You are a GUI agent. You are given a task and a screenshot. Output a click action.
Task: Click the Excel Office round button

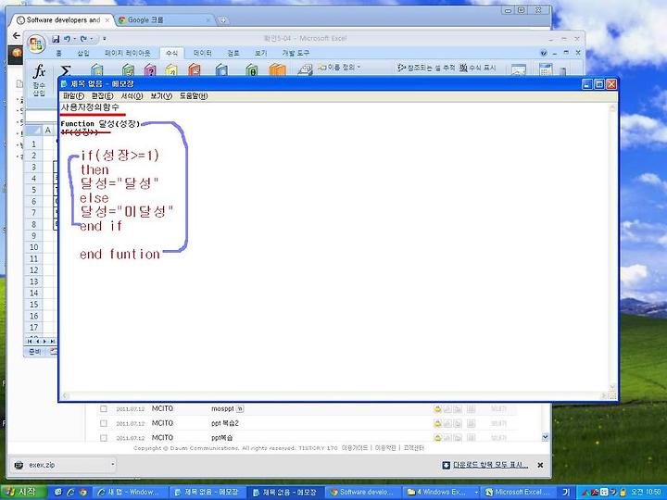tap(36, 44)
